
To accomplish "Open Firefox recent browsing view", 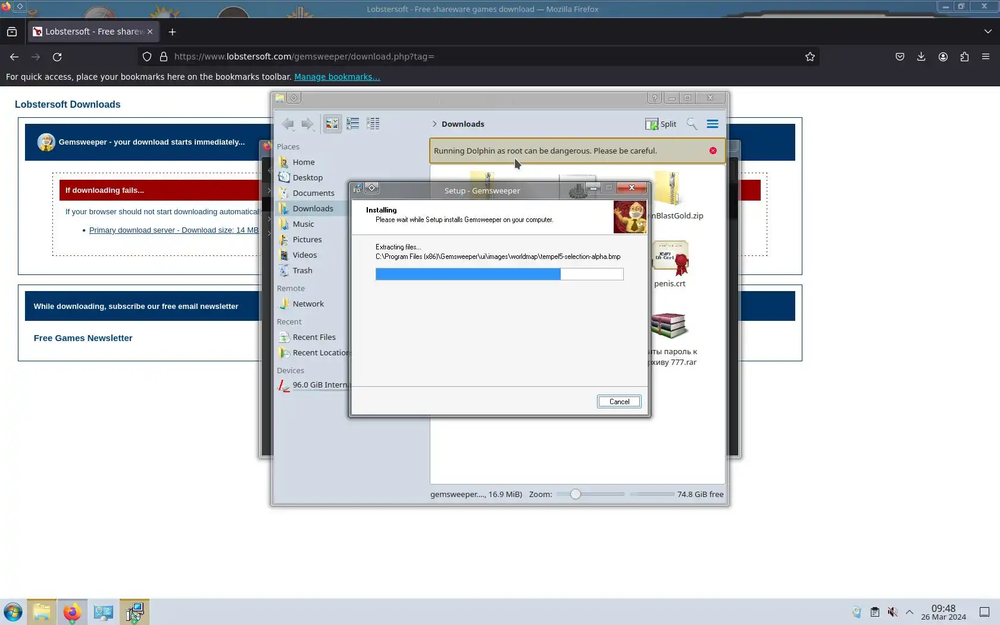I will pos(12,32).
